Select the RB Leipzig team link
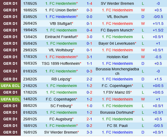 (x=61, y=79)
